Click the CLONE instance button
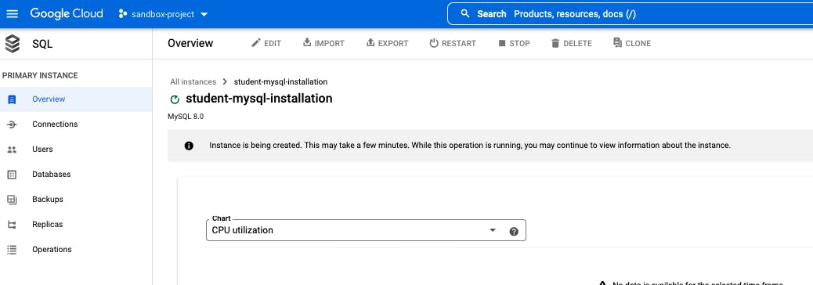The image size is (813, 285). click(631, 44)
